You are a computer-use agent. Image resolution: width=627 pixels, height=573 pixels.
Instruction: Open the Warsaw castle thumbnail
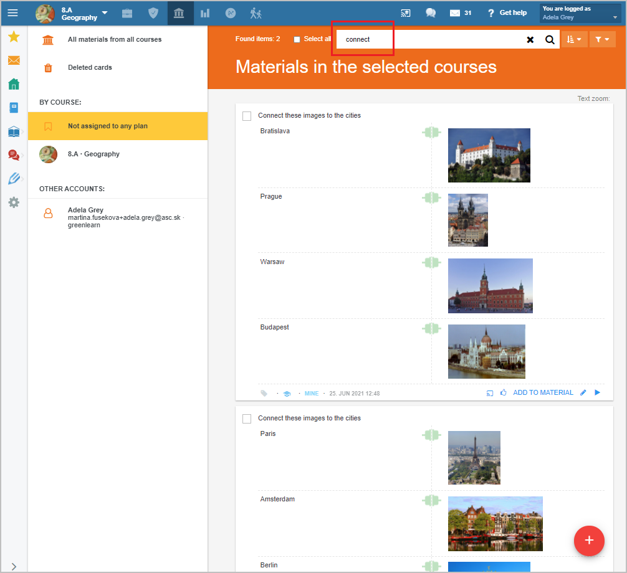[491, 286]
